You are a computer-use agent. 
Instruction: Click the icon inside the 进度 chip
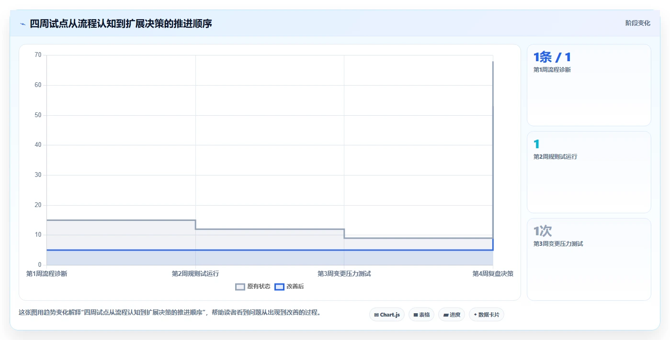pyautogui.click(x=446, y=315)
